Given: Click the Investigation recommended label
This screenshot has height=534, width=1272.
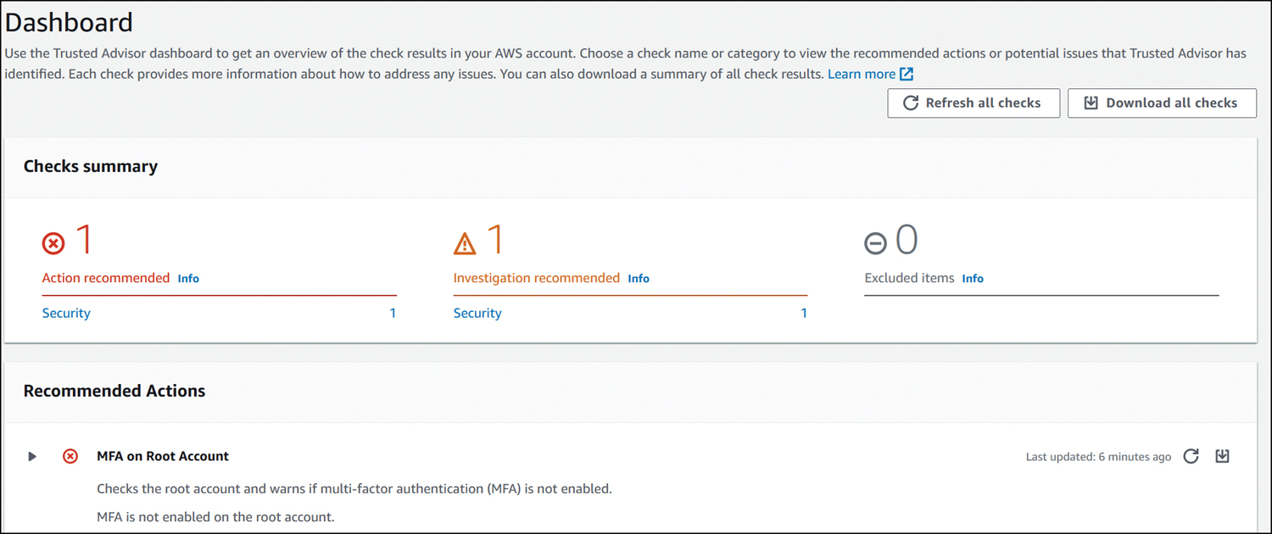Looking at the screenshot, I should 537,278.
